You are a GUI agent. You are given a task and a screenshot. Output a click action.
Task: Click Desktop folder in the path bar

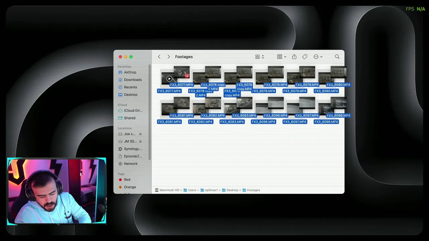(230, 190)
